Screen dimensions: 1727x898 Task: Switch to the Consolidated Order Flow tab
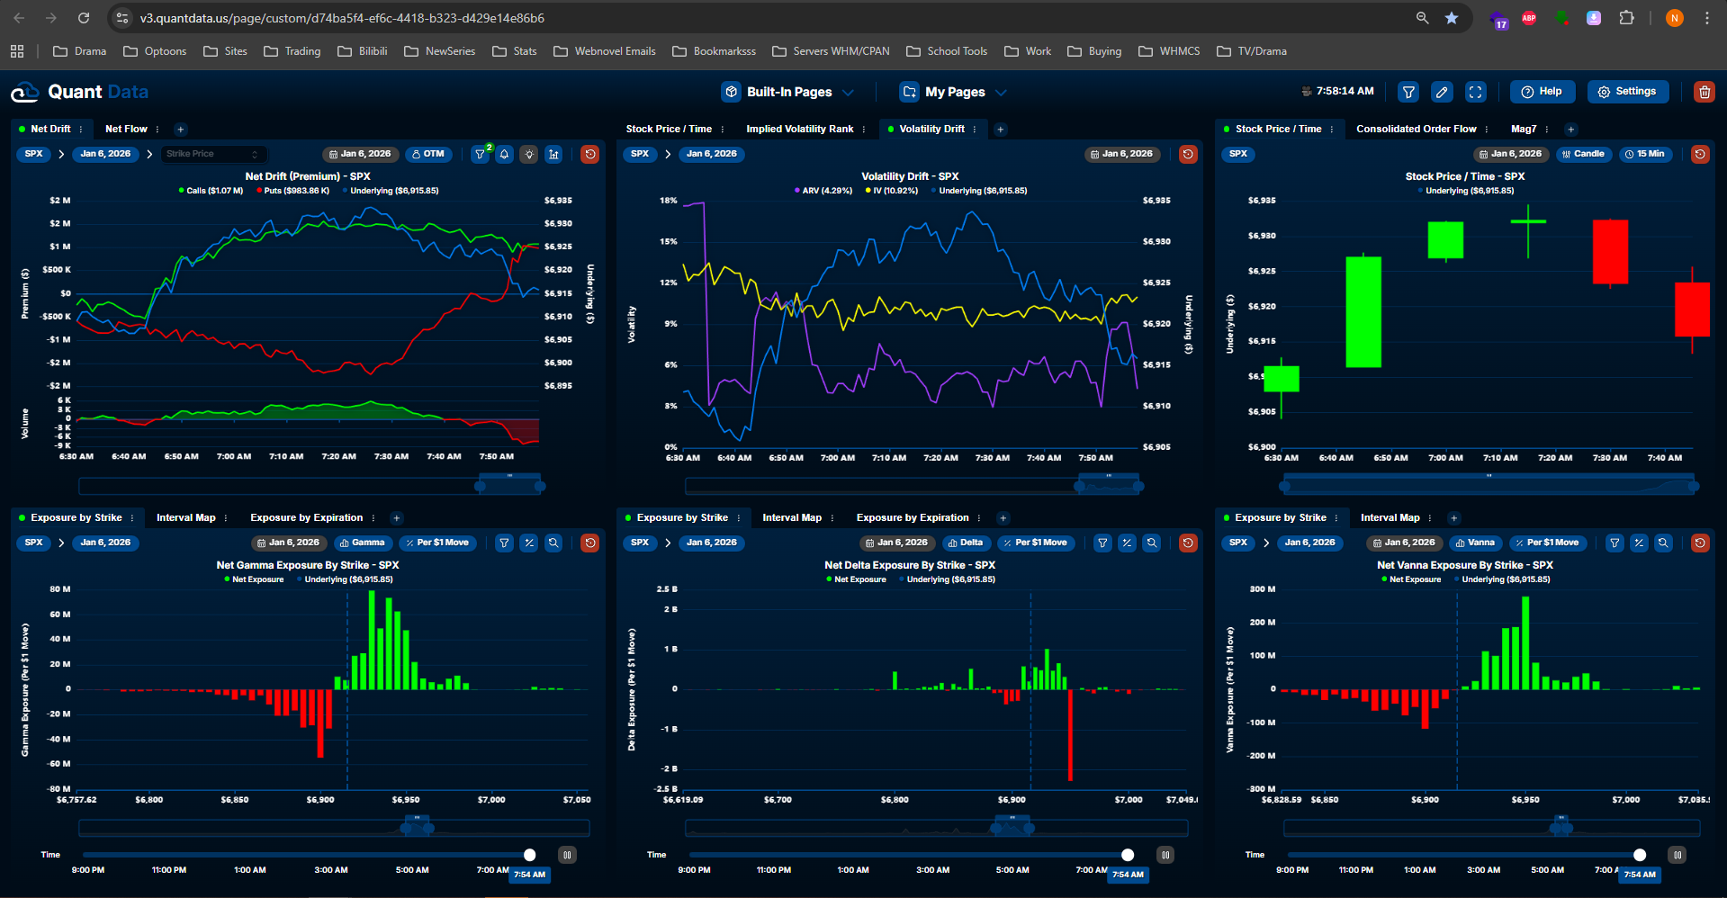click(x=1416, y=129)
